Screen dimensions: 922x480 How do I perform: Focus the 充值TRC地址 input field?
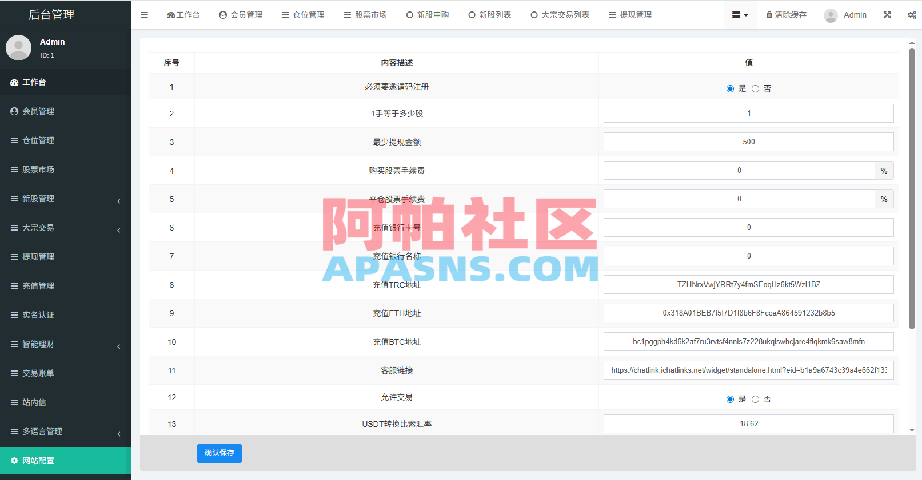pyautogui.click(x=749, y=285)
